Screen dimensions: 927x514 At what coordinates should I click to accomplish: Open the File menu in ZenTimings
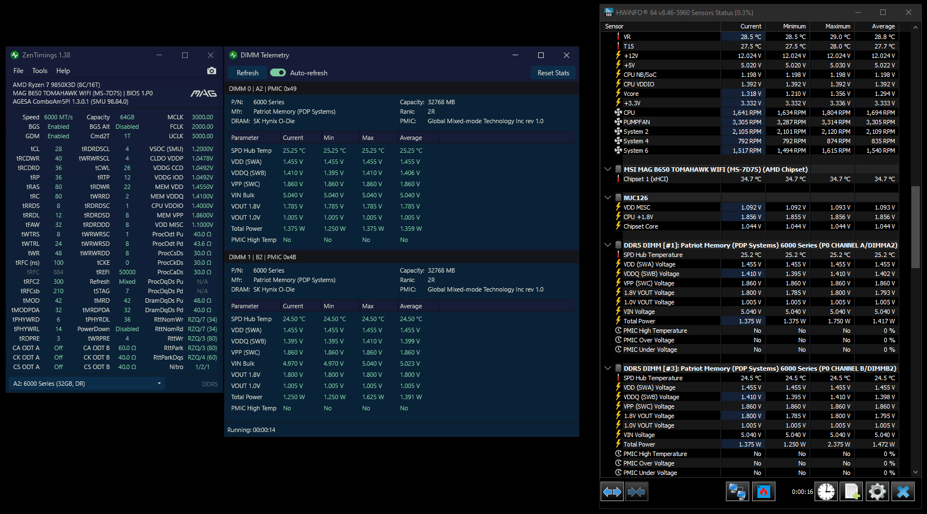(x=18, y=71)
